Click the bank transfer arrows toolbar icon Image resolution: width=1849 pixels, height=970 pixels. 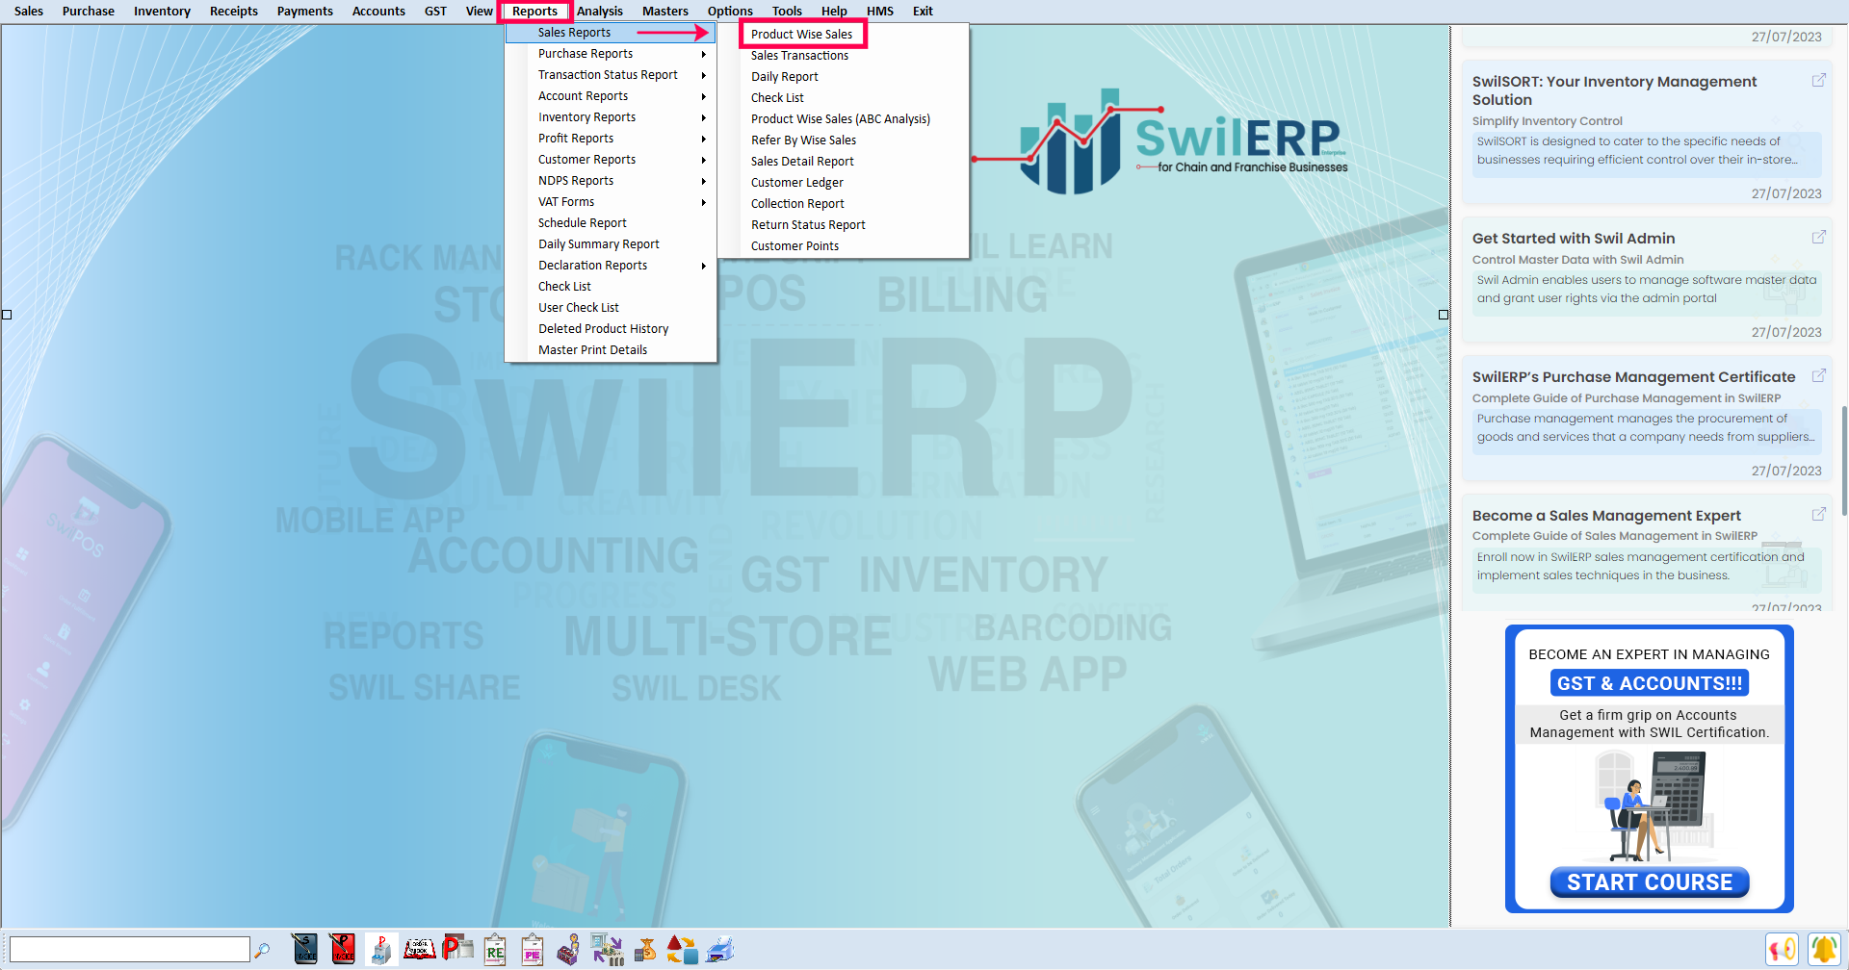click(607, 949)
